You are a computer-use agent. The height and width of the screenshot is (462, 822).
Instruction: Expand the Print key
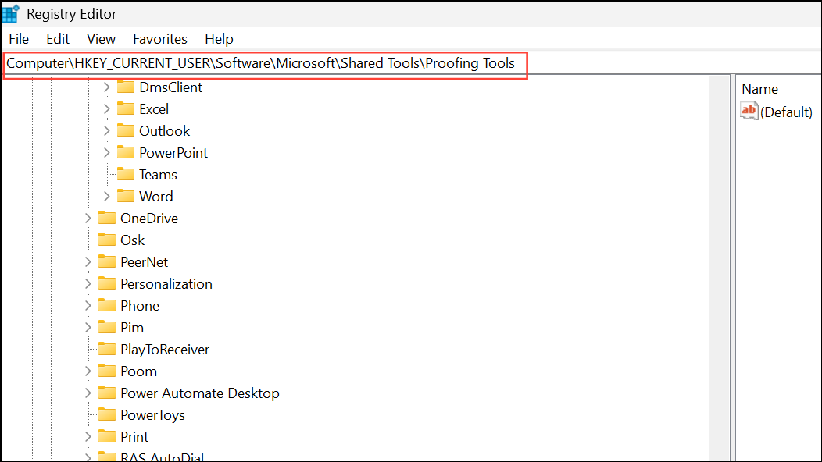[88, 437]
